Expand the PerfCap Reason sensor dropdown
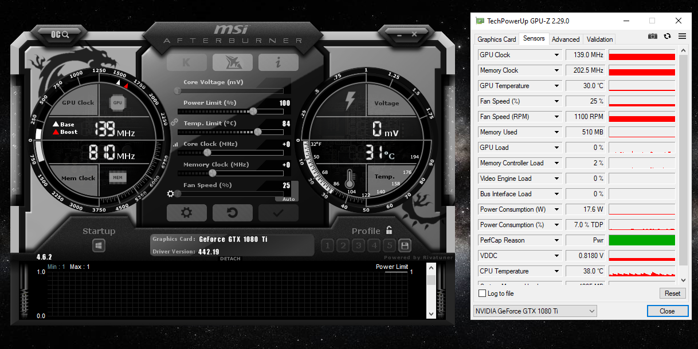This screenshot has height=349, width=698. [x=556, y=240]
